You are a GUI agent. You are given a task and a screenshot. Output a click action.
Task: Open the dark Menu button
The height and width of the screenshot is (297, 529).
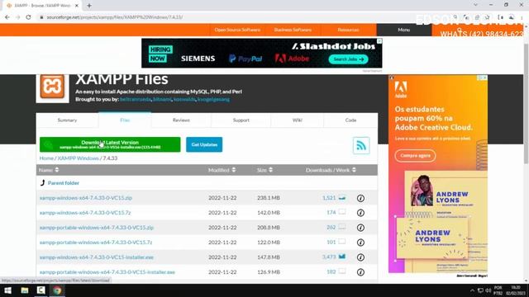pos(404,30)
